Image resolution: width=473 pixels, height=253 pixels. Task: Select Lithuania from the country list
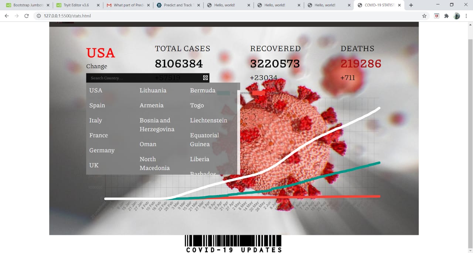pos(153,90)
